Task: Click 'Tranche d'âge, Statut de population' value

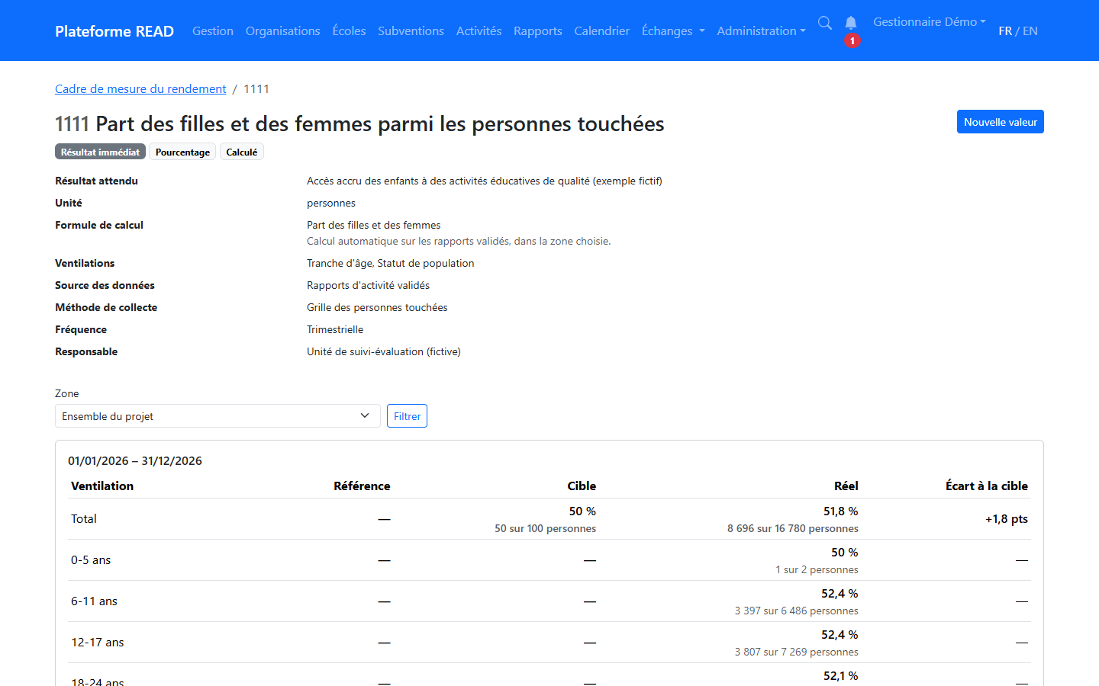Action: coord(391,263)
